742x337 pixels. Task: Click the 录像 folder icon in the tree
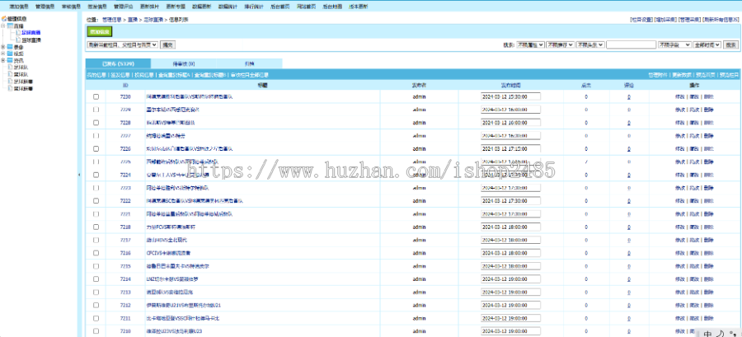(x=10, y=47)
